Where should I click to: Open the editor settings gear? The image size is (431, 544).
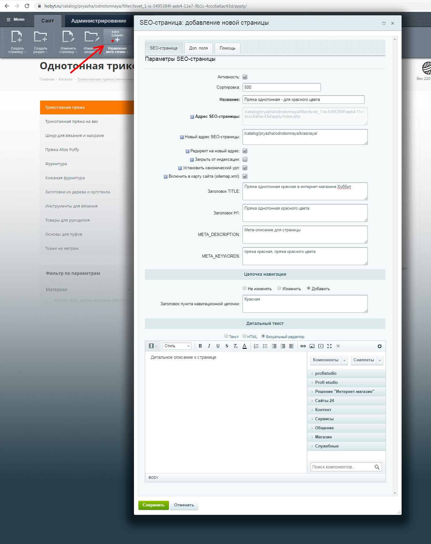coord(379,346)
